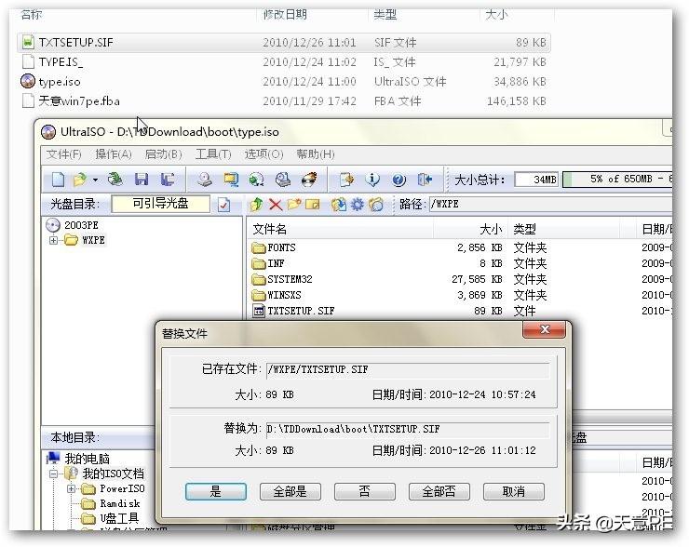
Task: Select 天意win7pe.fba in Explorer window
Action: coord(284,100)
